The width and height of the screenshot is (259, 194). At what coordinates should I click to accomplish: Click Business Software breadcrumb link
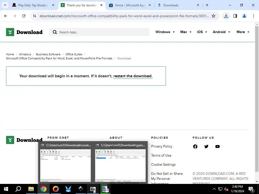coord(48,54)
